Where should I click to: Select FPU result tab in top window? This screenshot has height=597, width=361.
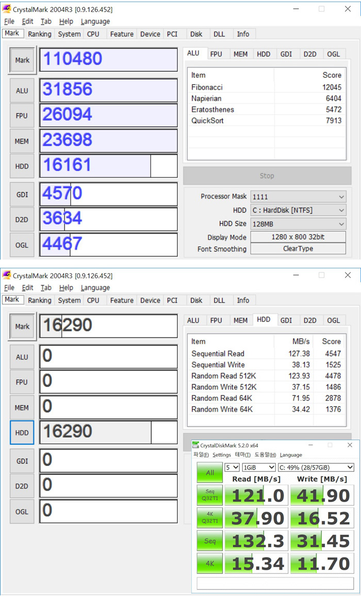[x=216, y=54]
